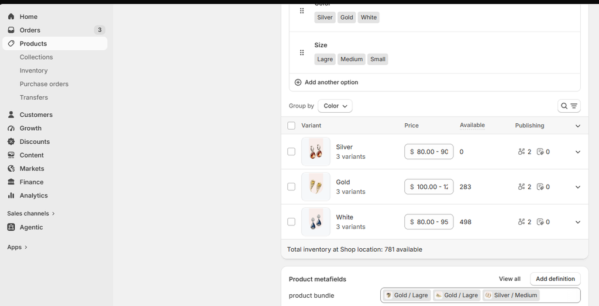Tick the Gold variant checkbox
The height and width of the screenshot is (306, 599).
[x=291, y=186]
